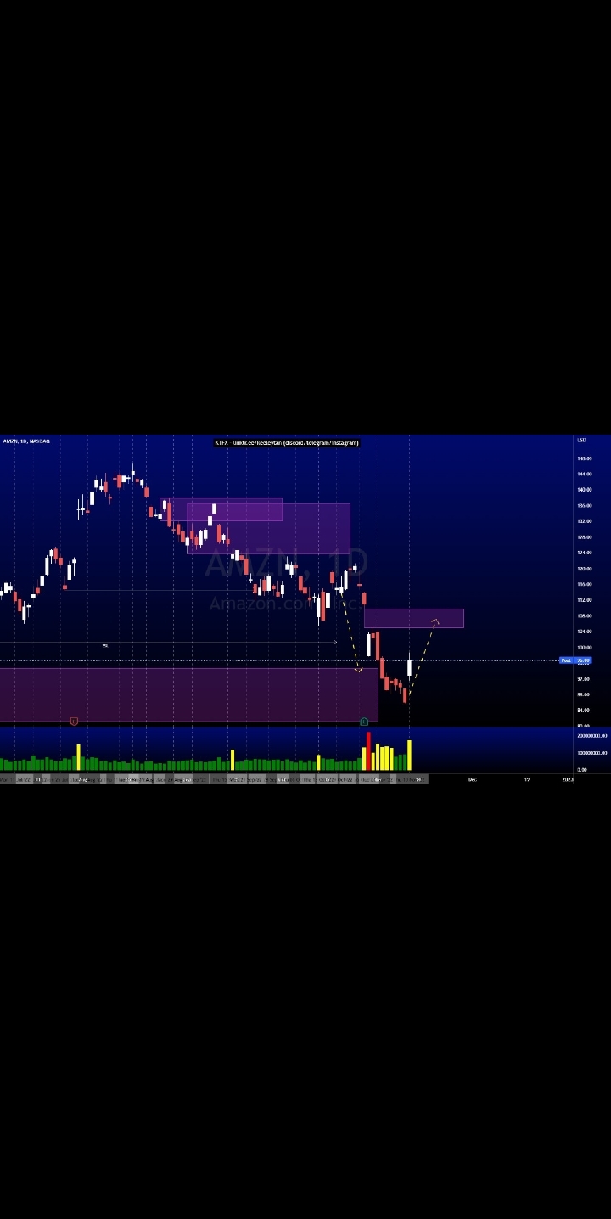
Task: Open the linktr.ee/keeleytan link text
Action: 258,443
